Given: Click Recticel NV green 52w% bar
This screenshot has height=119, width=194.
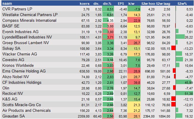Looking at the screenshot, I should (x=184, y=93).
